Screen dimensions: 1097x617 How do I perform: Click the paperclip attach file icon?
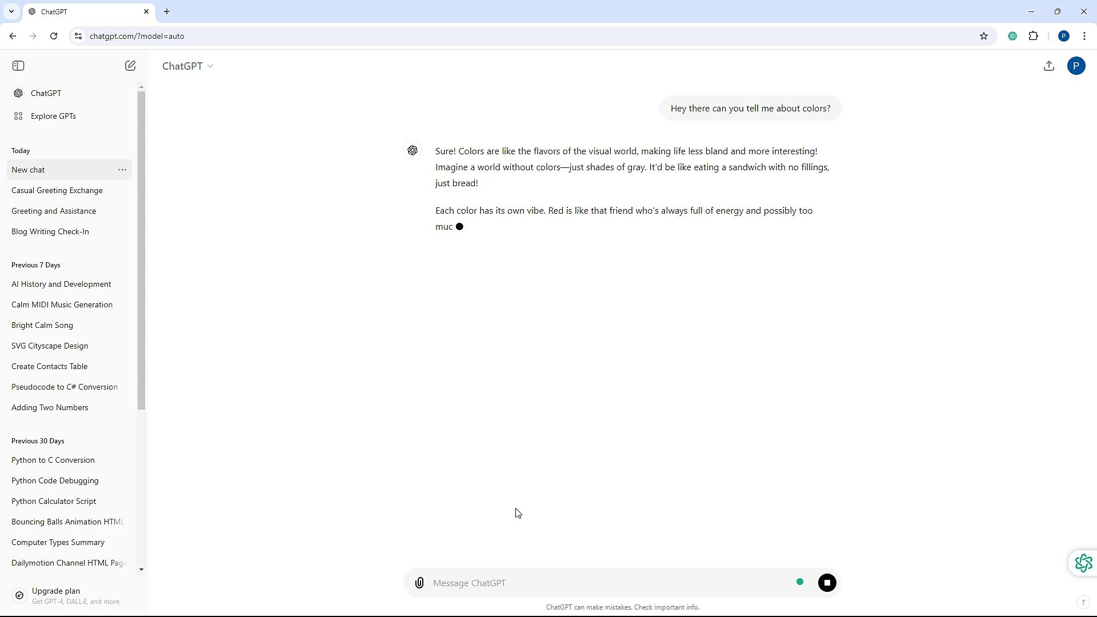pos(419,583)
